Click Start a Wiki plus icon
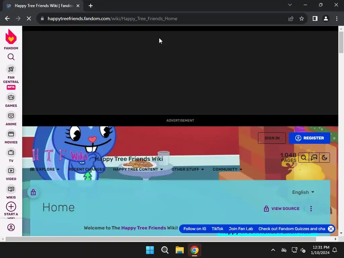Image resolution: width=344 pixels, height=258 pixels. point(11,207)
